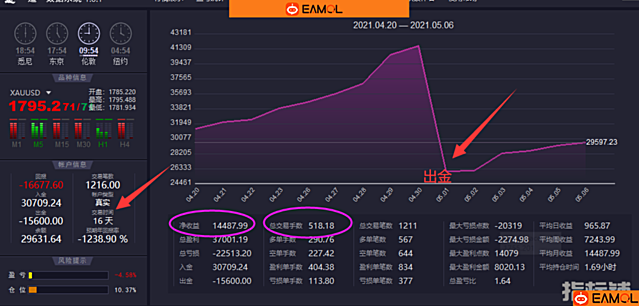This screenshot has width=639, height=306.
Task: Click the 空单笔数 644 statistic
Action: click(x=386, y=253)
